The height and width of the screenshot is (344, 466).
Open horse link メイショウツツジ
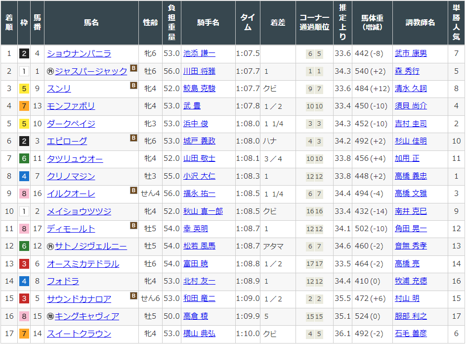pos(79,211)
